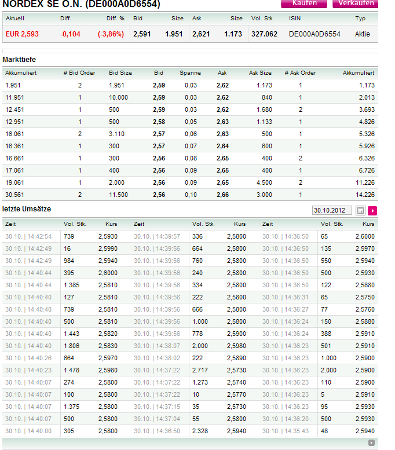Click the grey next-page arrow at table bottom

coord(371,443)
